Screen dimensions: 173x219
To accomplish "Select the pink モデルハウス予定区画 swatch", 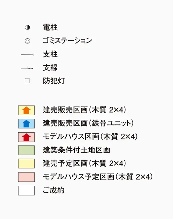I will pyautogui.click(x=26, y=177).
